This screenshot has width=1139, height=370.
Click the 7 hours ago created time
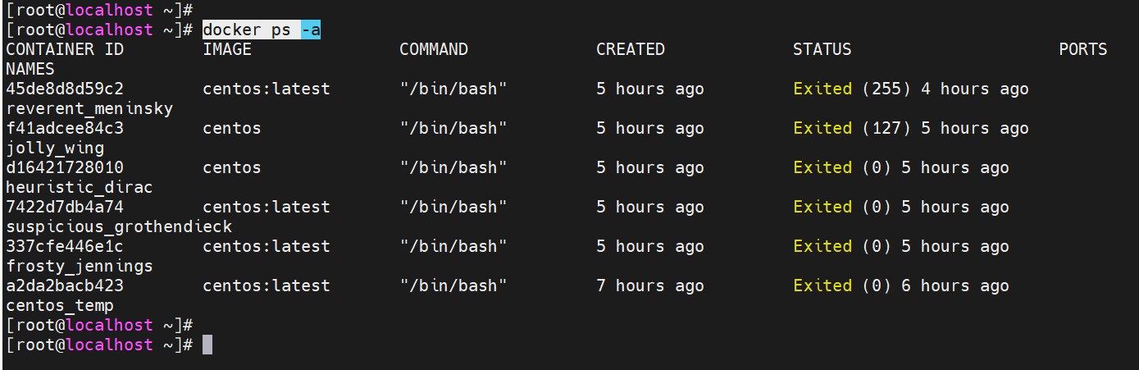[x=649, y=285]
